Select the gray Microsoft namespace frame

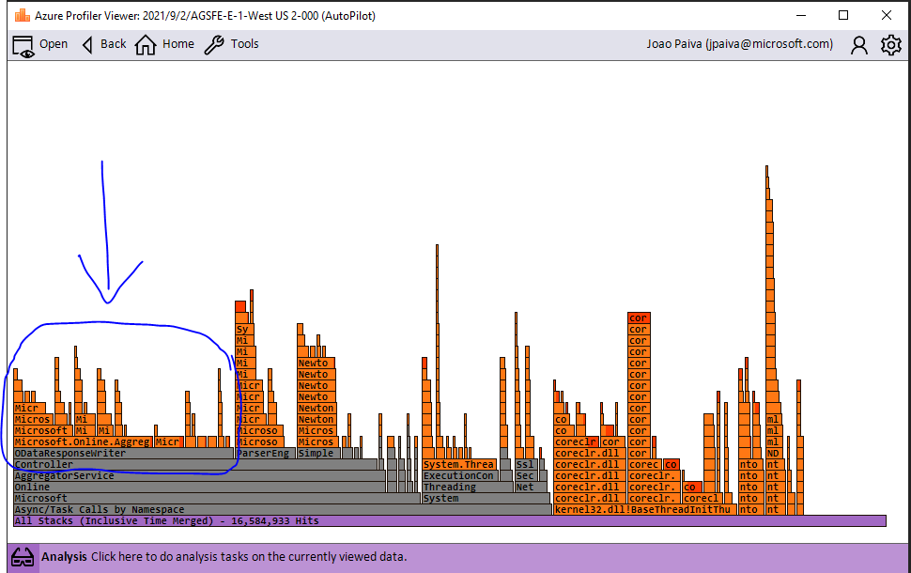217,499
